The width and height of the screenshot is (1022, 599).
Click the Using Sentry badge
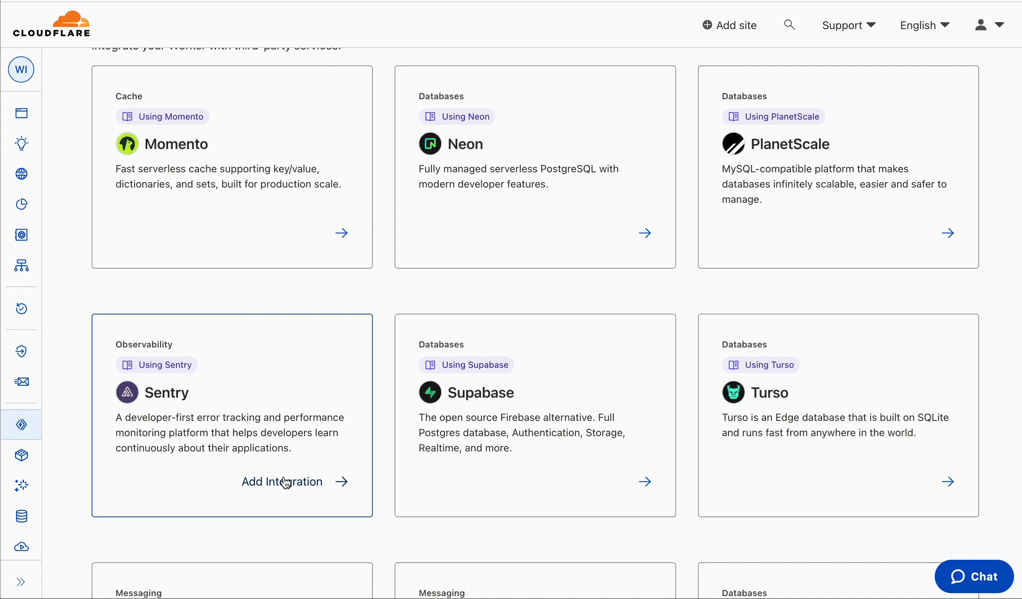[x=156, y=364]
